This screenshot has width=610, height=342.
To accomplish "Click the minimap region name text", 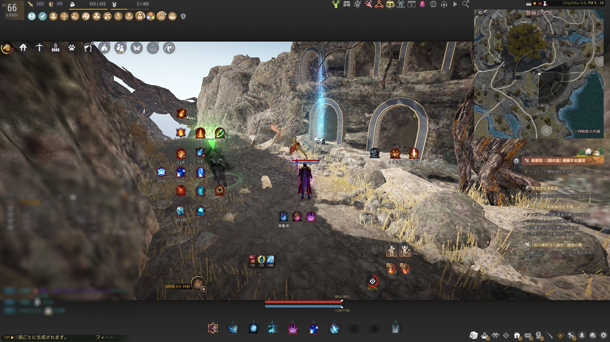I will tap(539, 13).
